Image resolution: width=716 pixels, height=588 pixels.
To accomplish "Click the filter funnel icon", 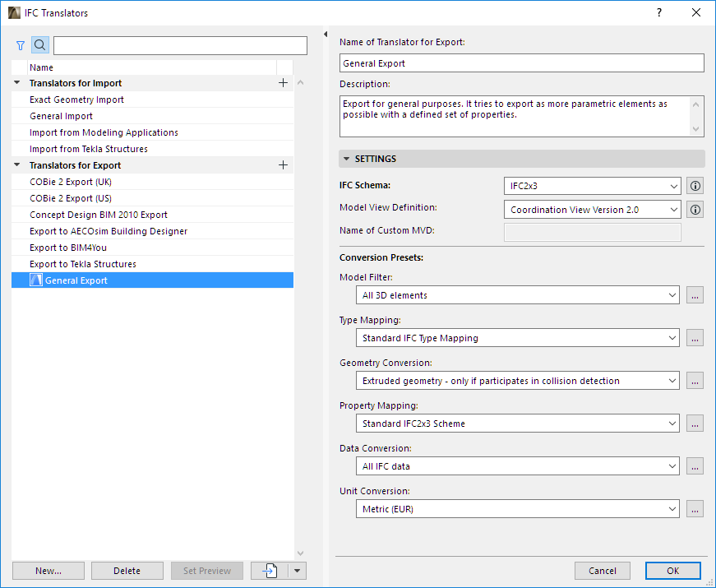I will [21, 45].
